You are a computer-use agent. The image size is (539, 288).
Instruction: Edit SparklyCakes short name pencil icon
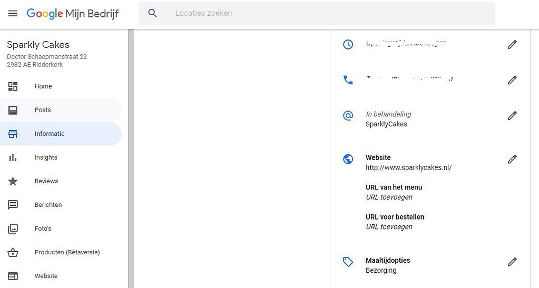(x=512, y=115)
